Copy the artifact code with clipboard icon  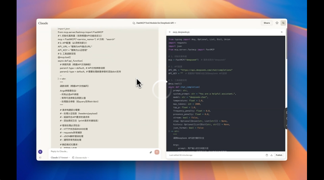tap(267, 155)
